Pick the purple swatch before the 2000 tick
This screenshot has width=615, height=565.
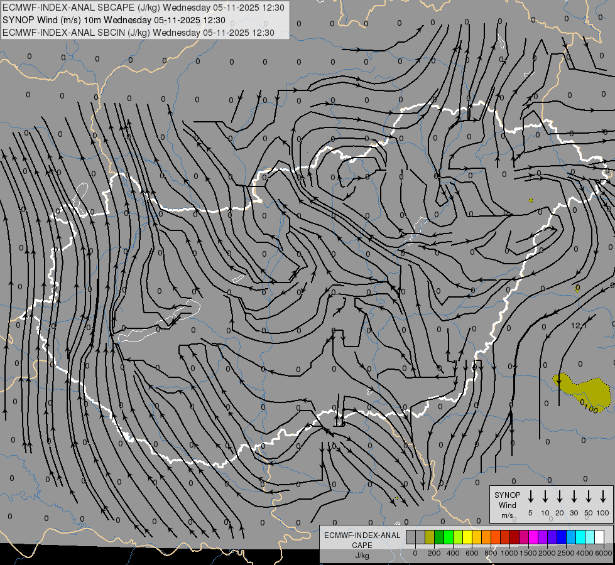pyautogui.click(x=543, y=537)
